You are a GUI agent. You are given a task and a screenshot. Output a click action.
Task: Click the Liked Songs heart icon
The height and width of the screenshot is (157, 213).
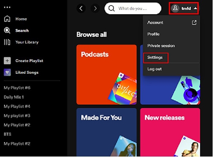[7, 72]
